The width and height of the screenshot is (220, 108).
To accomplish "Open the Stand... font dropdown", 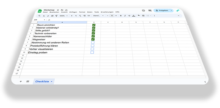I will [x=98, y=16].
